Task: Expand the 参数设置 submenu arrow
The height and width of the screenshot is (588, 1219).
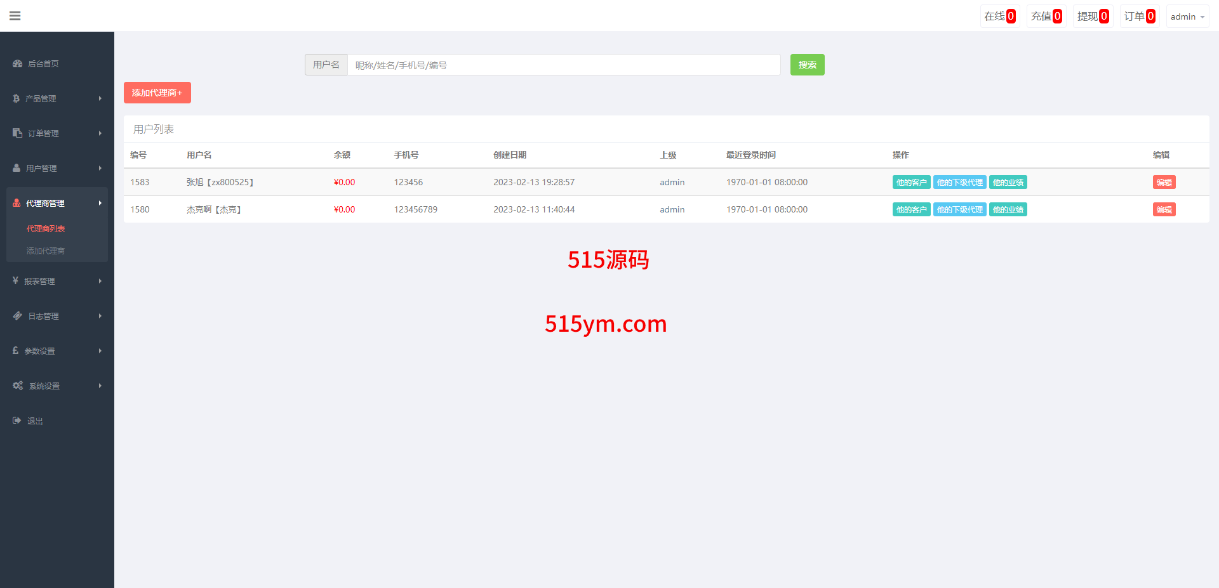Action: click(x=100, y=351)
